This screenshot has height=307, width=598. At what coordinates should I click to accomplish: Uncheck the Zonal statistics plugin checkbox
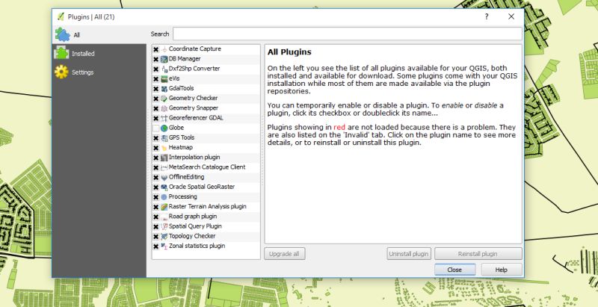coord(155,246)
